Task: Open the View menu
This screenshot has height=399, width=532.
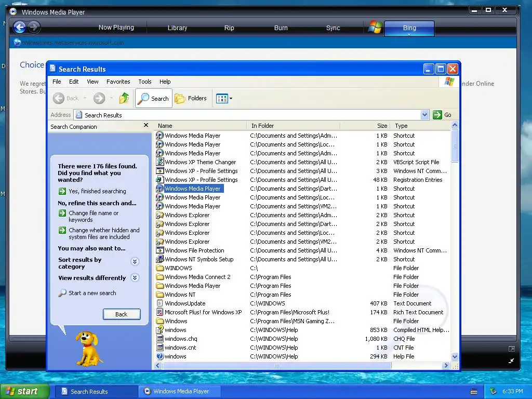Action: click(92, 82)
